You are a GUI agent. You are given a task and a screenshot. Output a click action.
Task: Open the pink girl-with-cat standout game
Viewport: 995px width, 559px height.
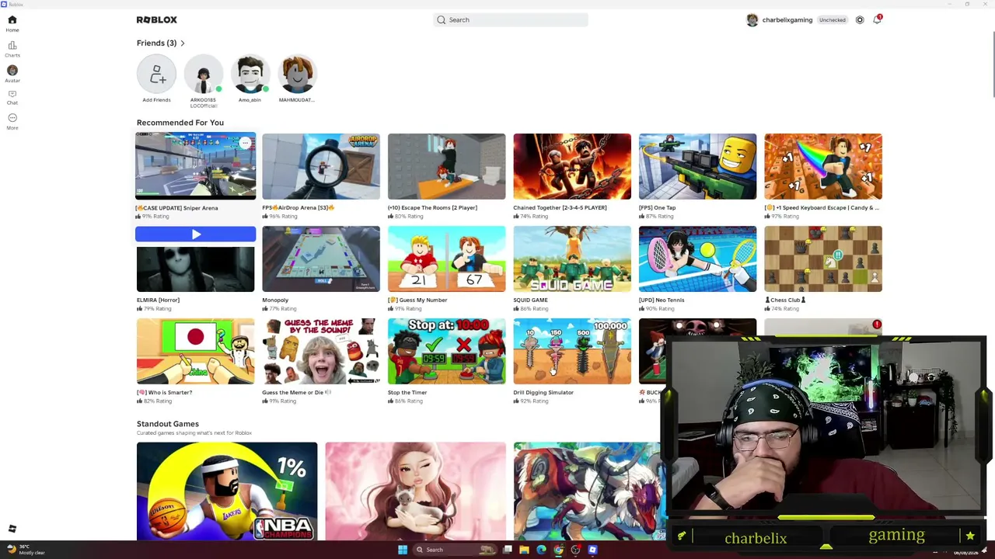415,491
